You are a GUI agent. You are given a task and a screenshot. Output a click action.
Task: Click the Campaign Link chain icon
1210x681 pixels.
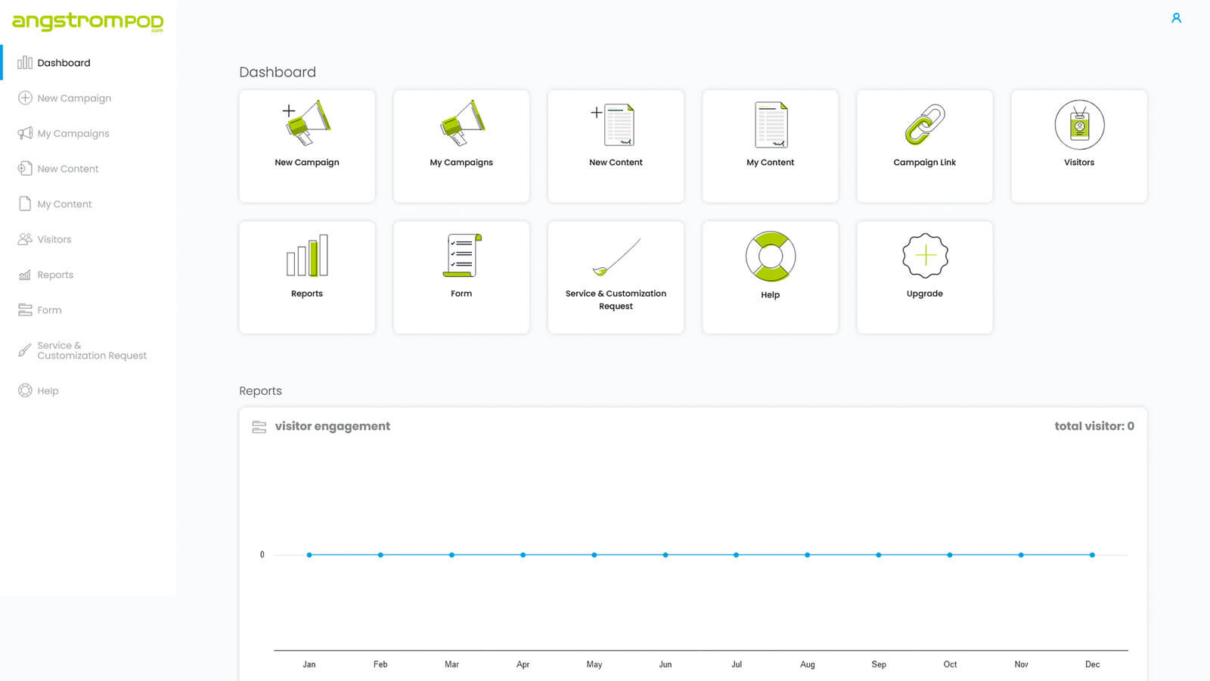click(x=924, y=126)
